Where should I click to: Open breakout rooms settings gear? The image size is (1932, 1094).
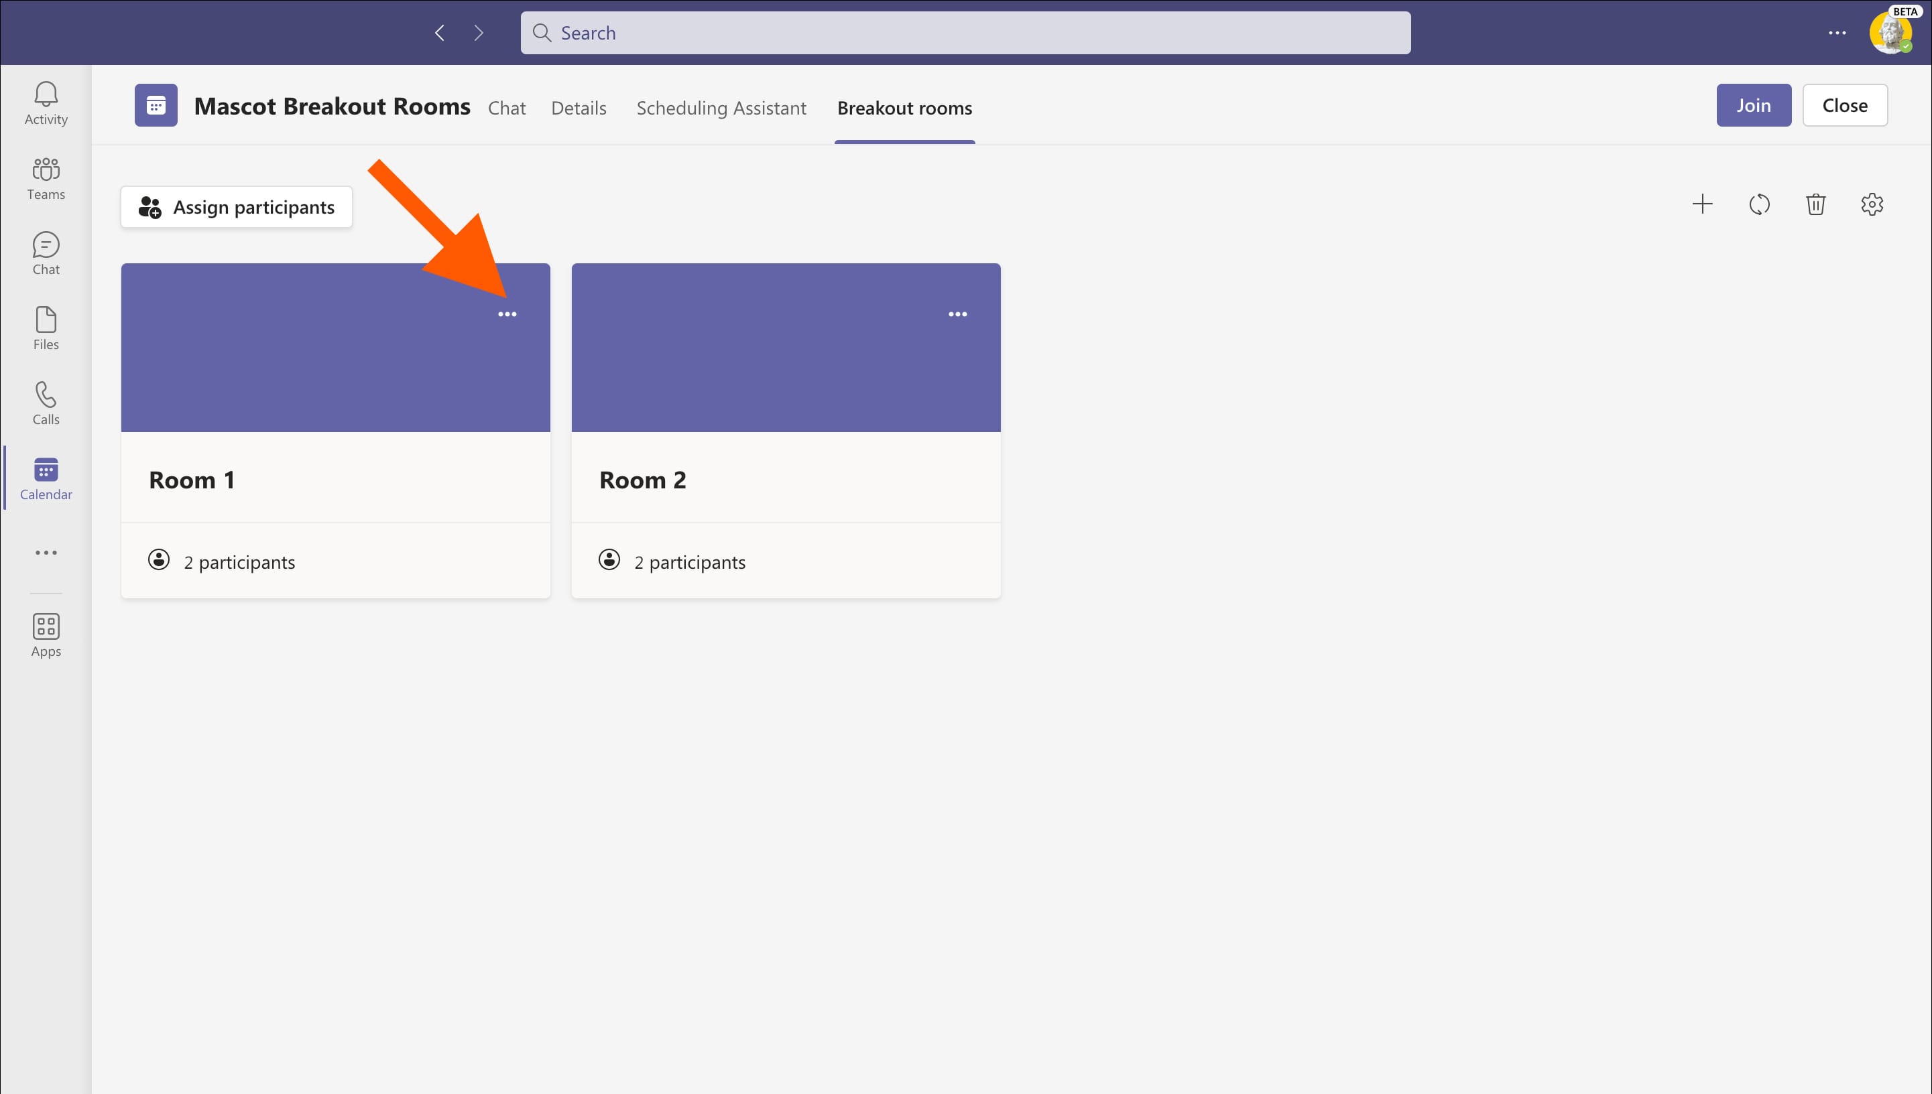pyautogui.click(x=1872, y=204)
